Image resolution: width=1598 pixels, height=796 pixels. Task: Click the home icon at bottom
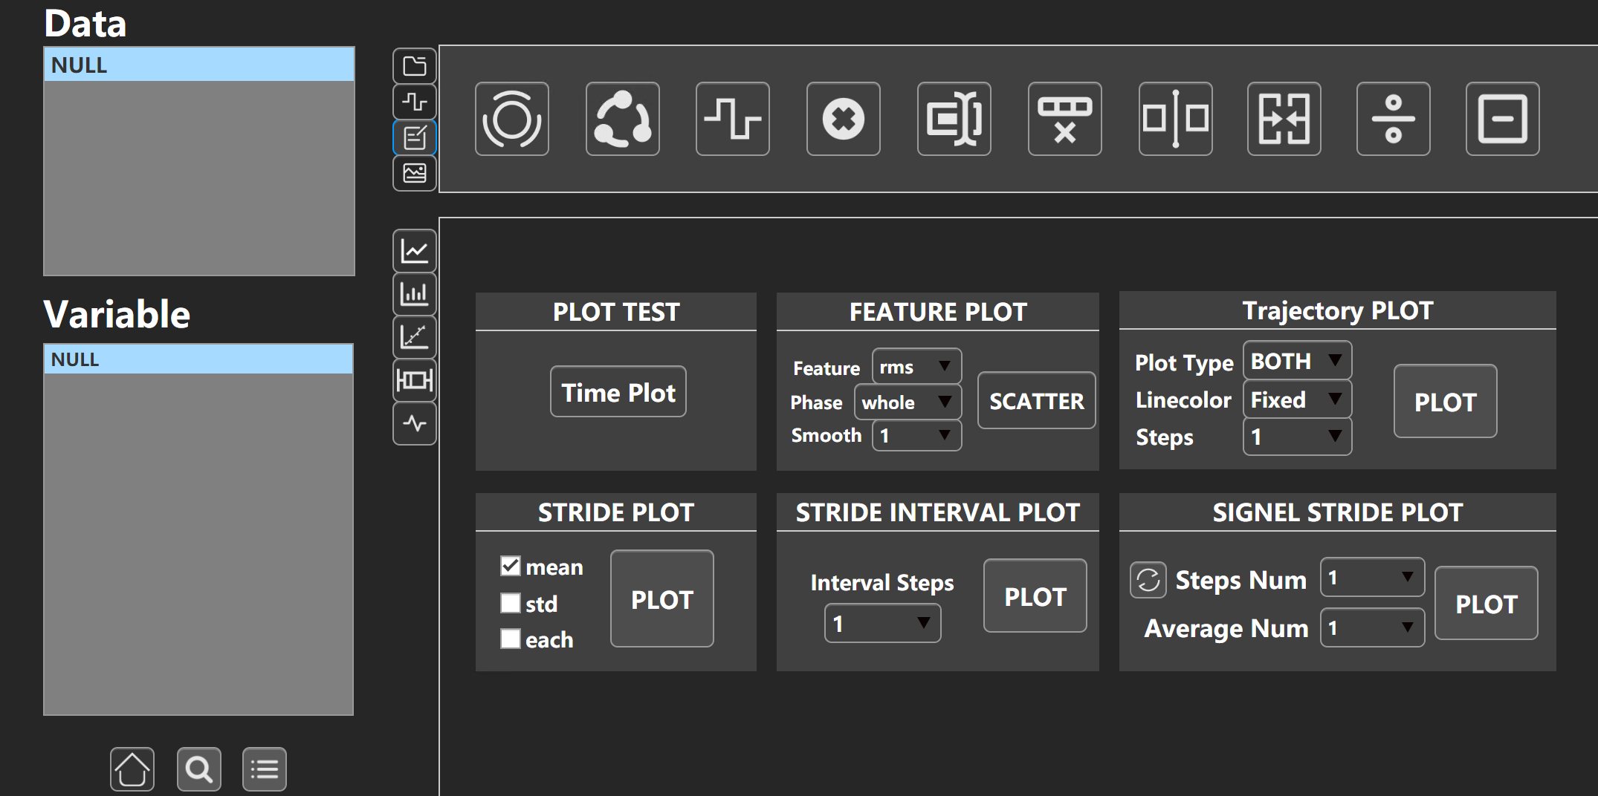(132, 769)
